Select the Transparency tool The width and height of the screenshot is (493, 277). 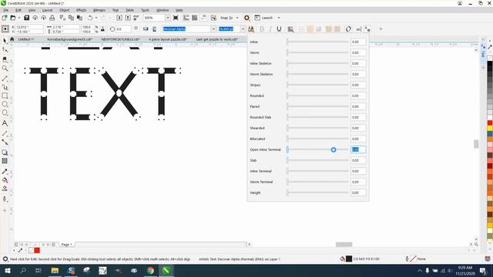[x=5, y=161]
